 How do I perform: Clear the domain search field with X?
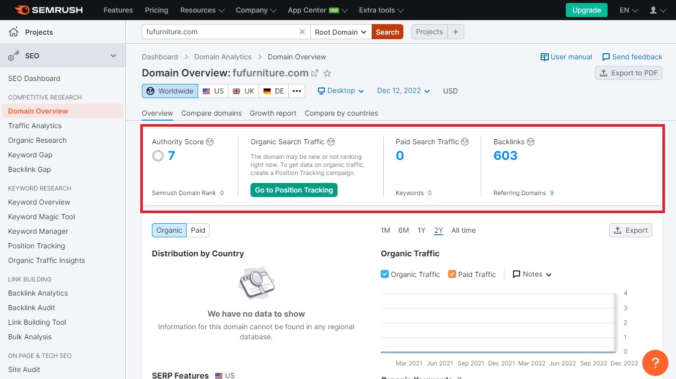pos(302,32)
